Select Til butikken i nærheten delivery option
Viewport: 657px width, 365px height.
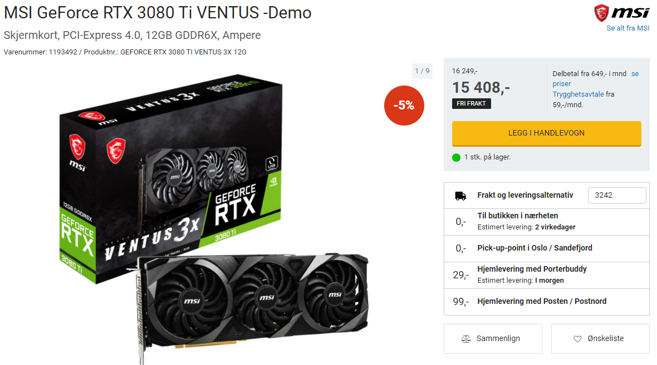coord(546,222)
